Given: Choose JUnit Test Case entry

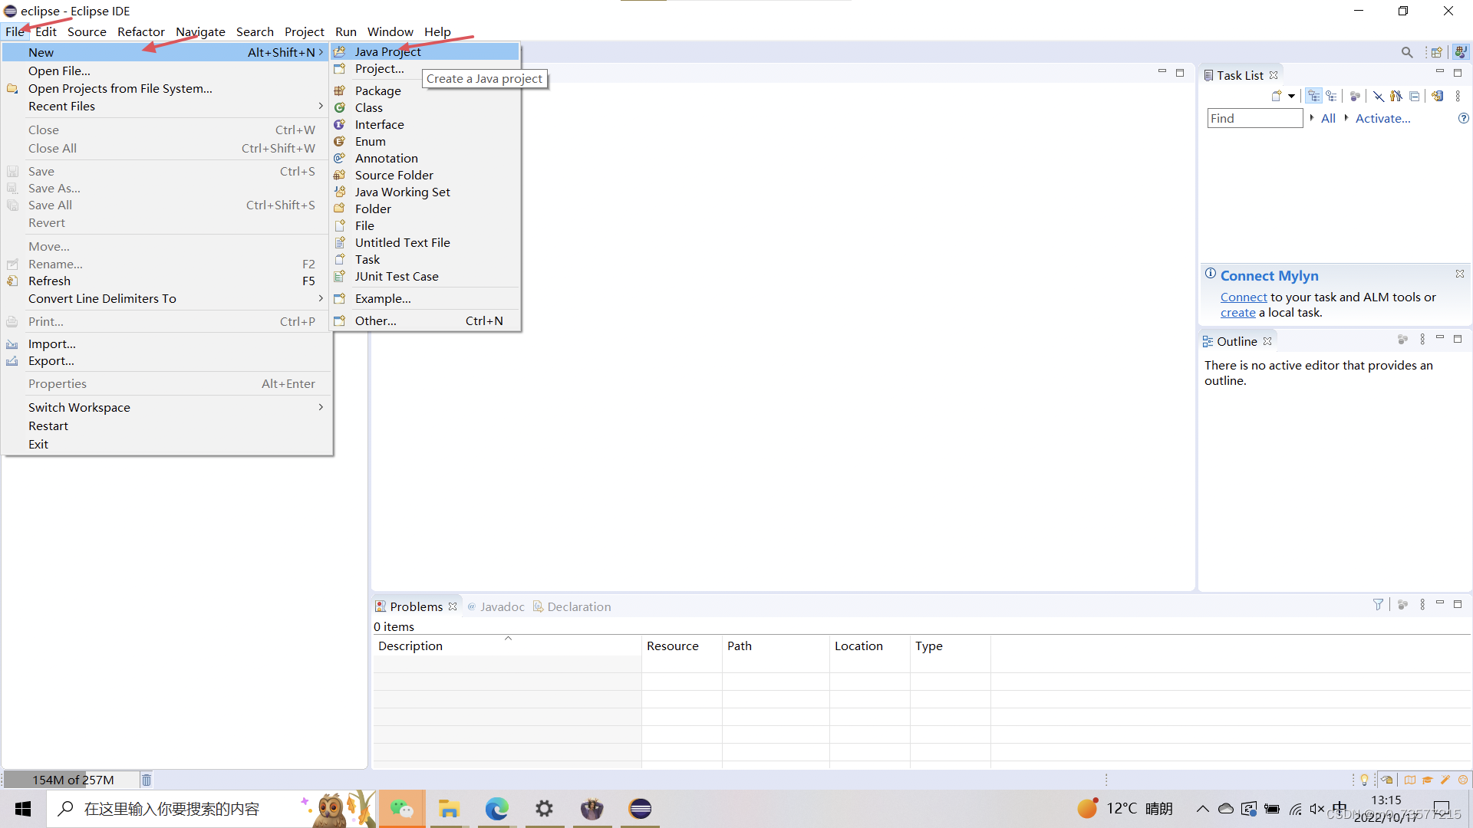Looking at the screenshot, I should [426, 276].
